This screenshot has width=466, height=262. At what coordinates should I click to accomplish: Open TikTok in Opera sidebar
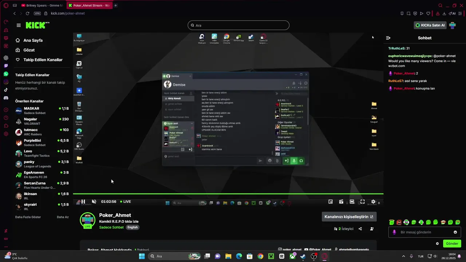click(x=6, y=90)
